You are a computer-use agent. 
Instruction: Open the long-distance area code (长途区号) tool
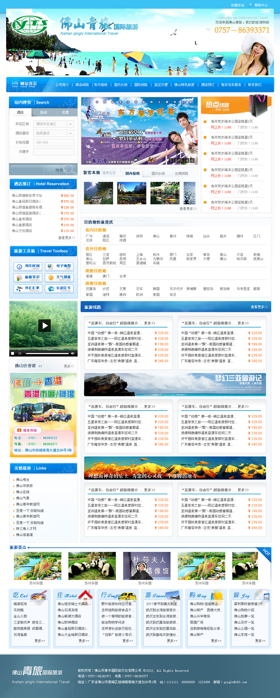(x=59, y=289)
